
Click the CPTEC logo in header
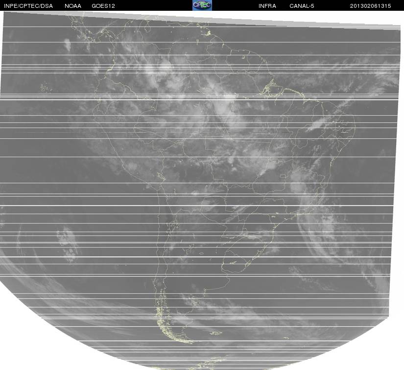coord(202,5)
